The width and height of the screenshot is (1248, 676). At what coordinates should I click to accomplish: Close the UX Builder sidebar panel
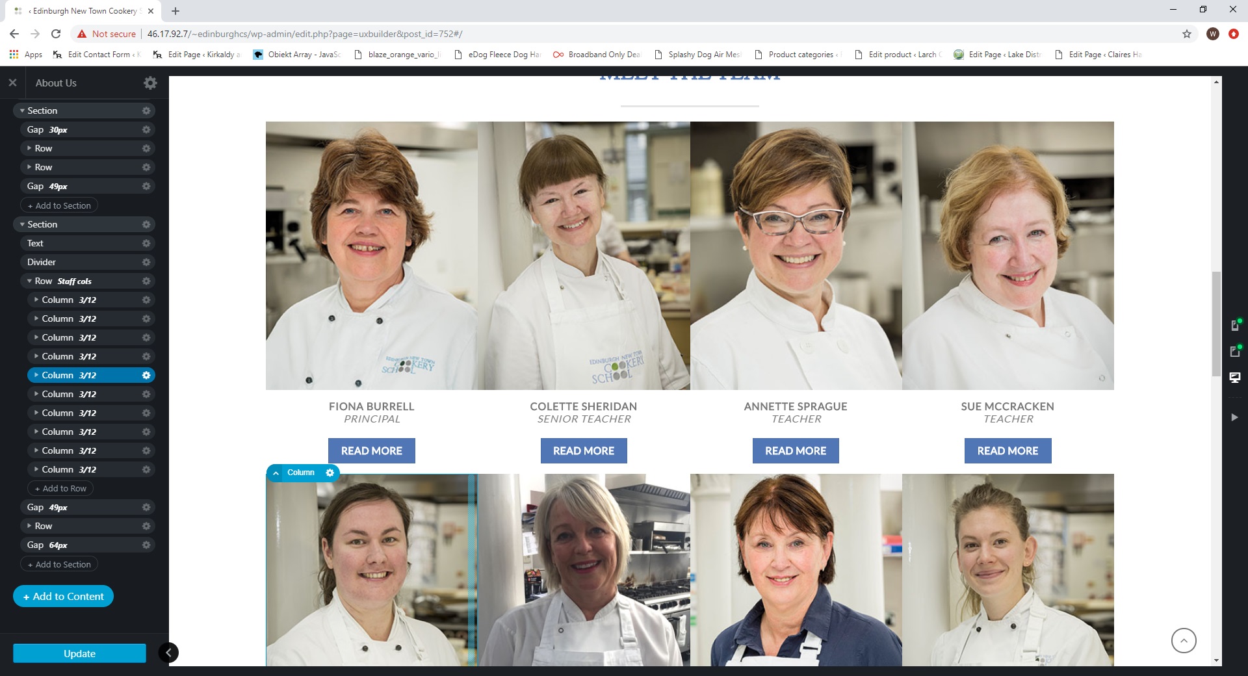[x=12, y=83]
